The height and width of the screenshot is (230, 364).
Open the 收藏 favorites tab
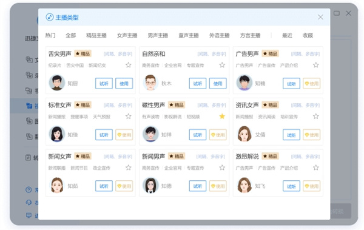(x=308, y=35)
